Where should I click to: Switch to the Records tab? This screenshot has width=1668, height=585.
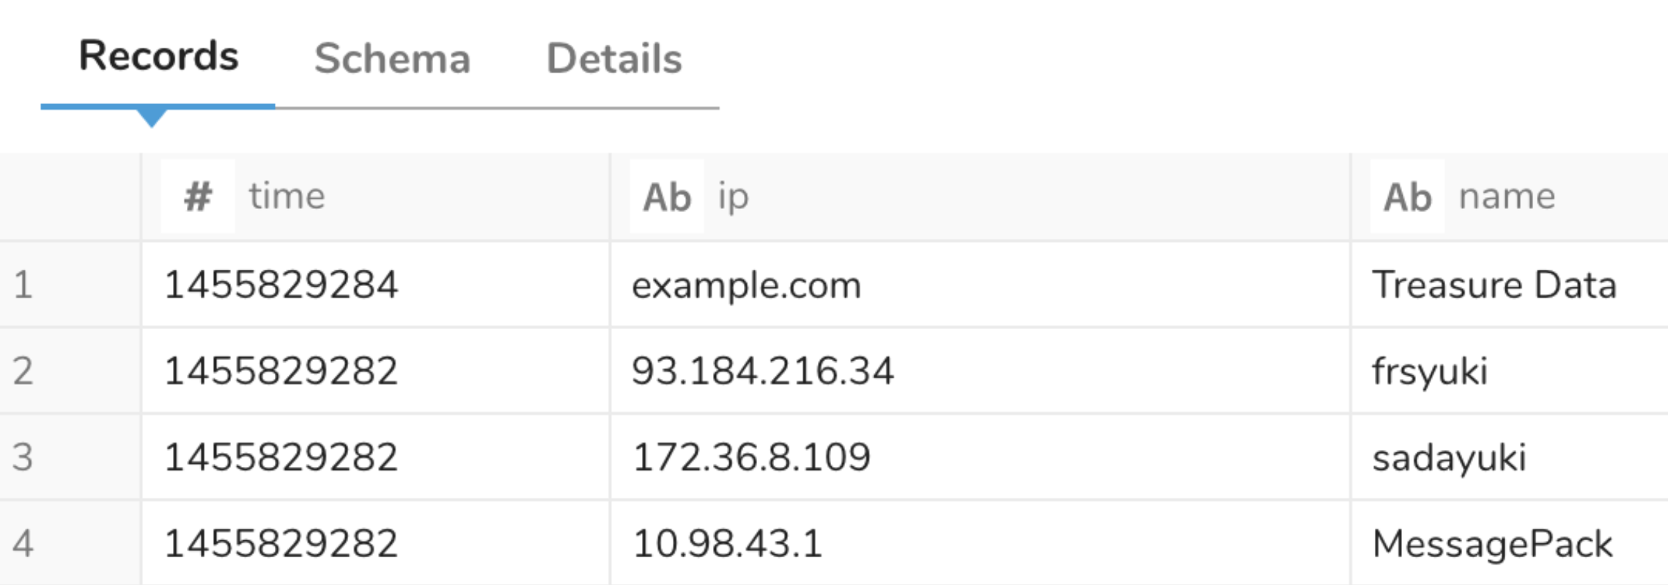(158, 57)
